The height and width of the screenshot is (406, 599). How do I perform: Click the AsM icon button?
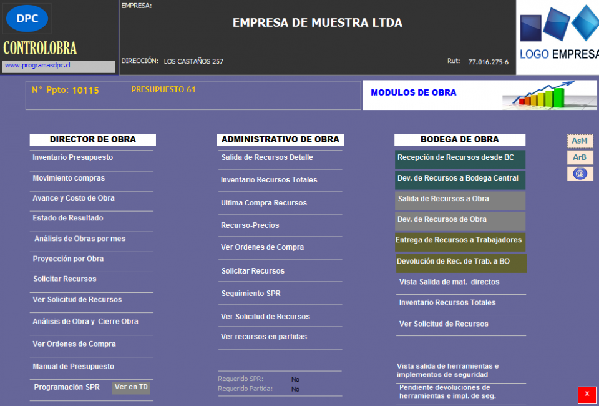(x=580, y=141)
